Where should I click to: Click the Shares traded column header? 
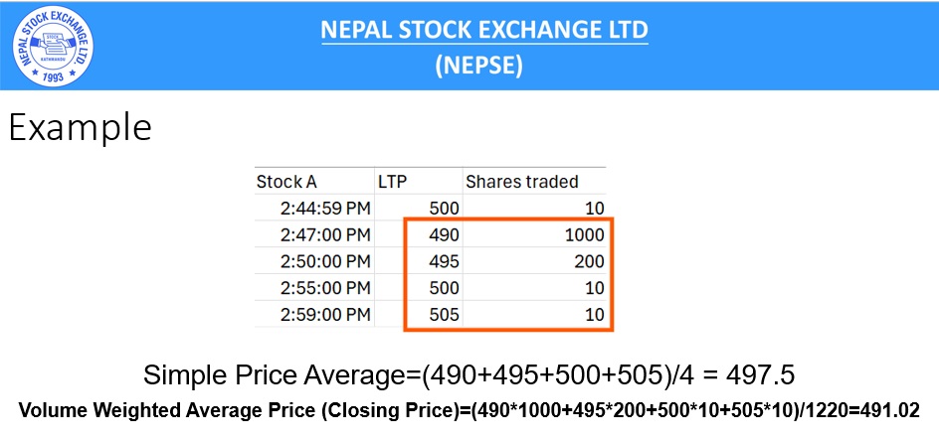tap(521, 182)
